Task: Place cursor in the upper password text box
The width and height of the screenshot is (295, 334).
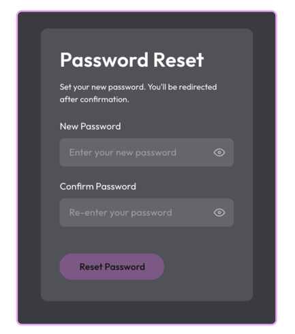Action: (x=146, y=152)
